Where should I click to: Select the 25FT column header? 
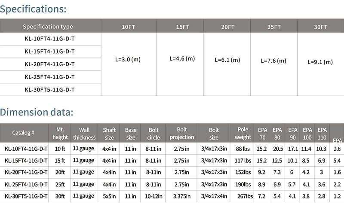click(274, 27)
